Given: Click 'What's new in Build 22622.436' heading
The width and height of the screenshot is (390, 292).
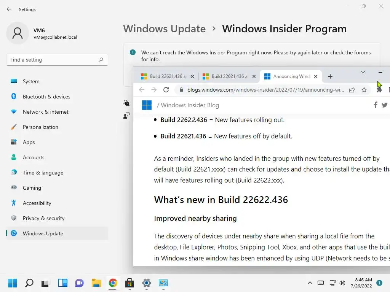Looking at the screenshot, I should (221, 200).
